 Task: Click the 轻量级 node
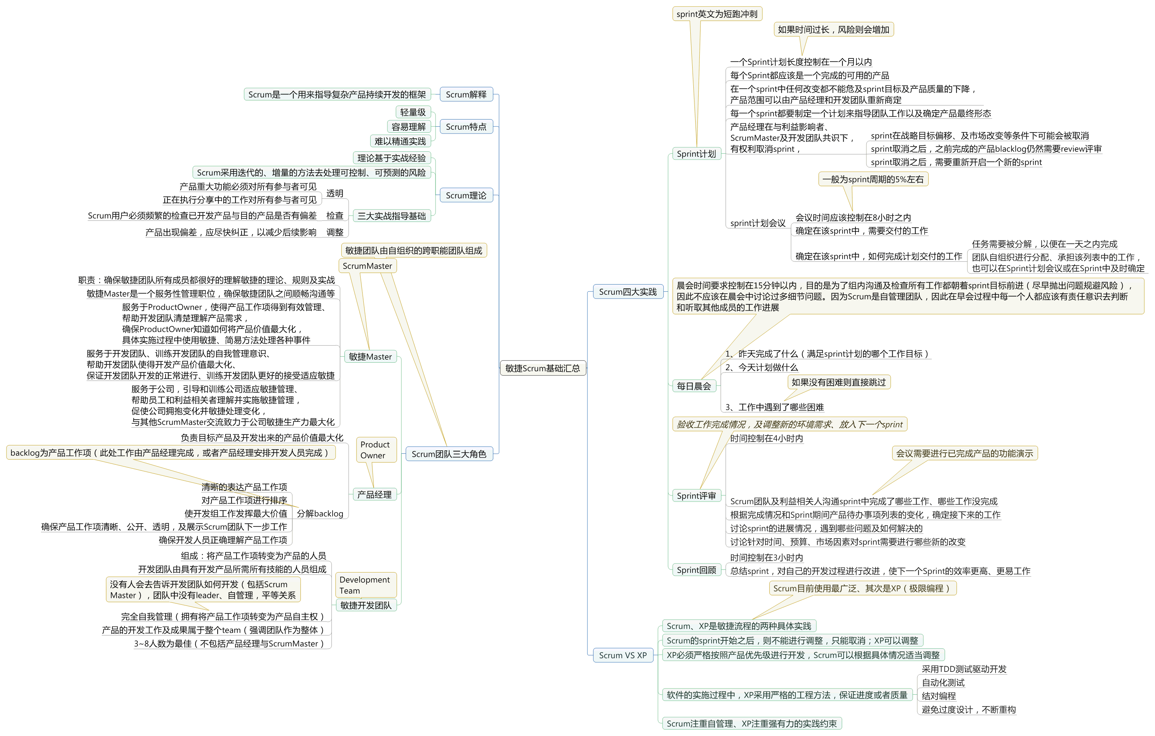(413, 112)
